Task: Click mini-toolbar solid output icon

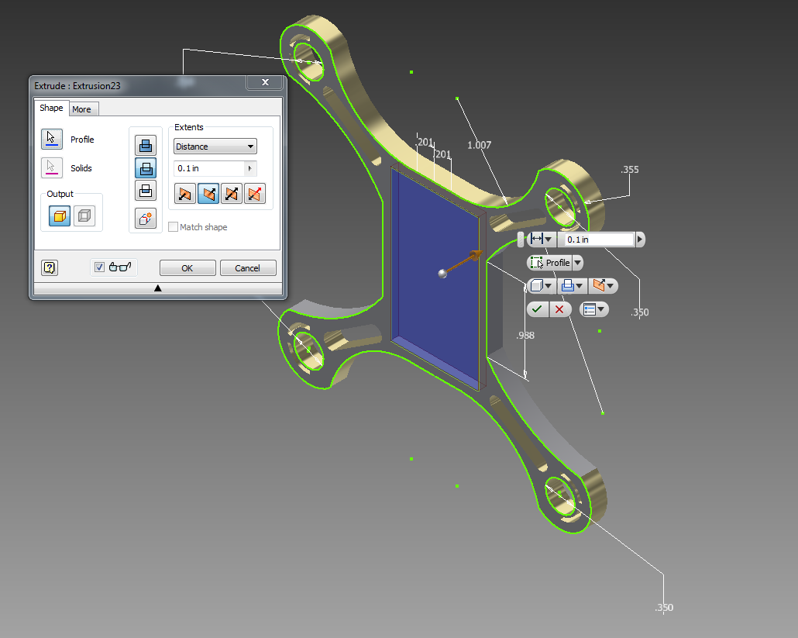Action: click(536, 285)
